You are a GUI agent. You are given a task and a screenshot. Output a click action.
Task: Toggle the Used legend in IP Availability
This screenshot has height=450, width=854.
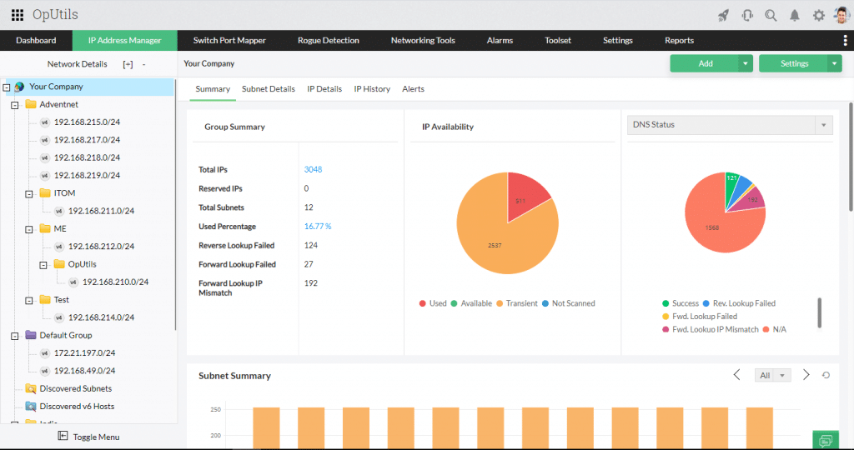point(433,303)
